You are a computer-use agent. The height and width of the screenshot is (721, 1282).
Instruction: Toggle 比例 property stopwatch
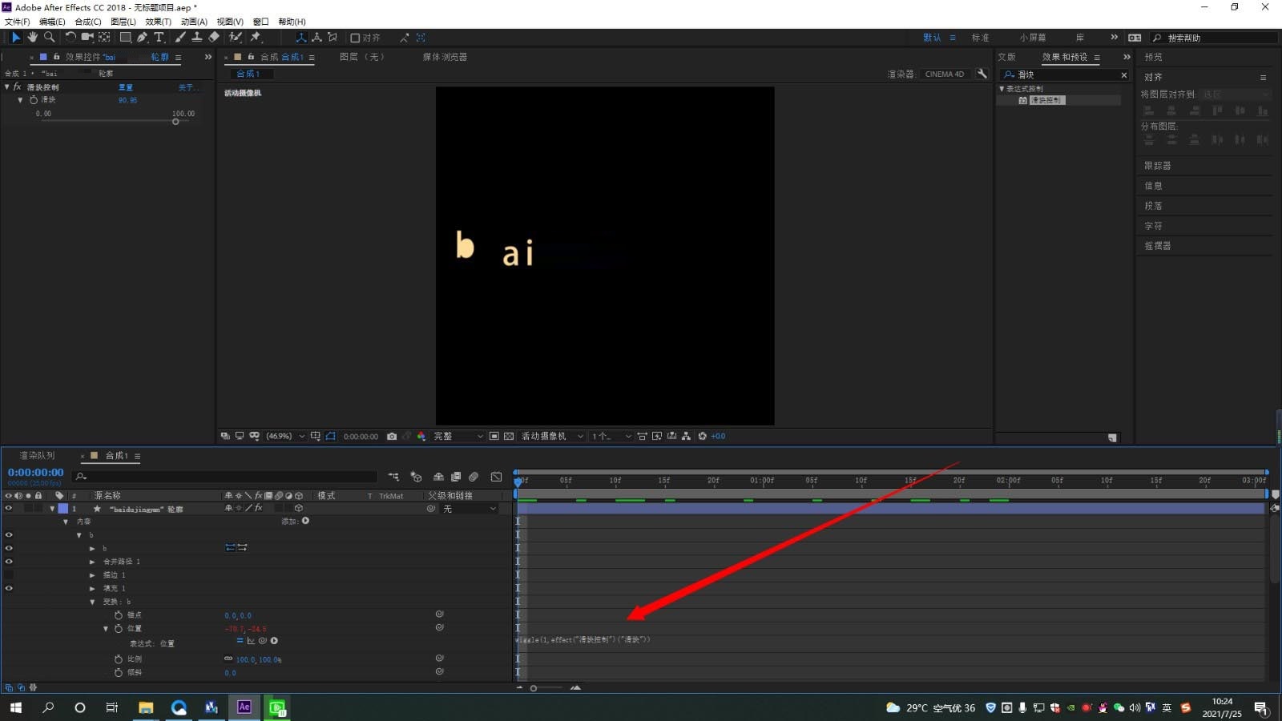coord(119,659)
